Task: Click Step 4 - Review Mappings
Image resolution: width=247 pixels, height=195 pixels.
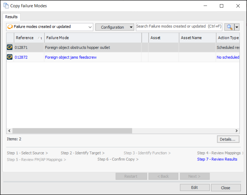Action: 220,153
